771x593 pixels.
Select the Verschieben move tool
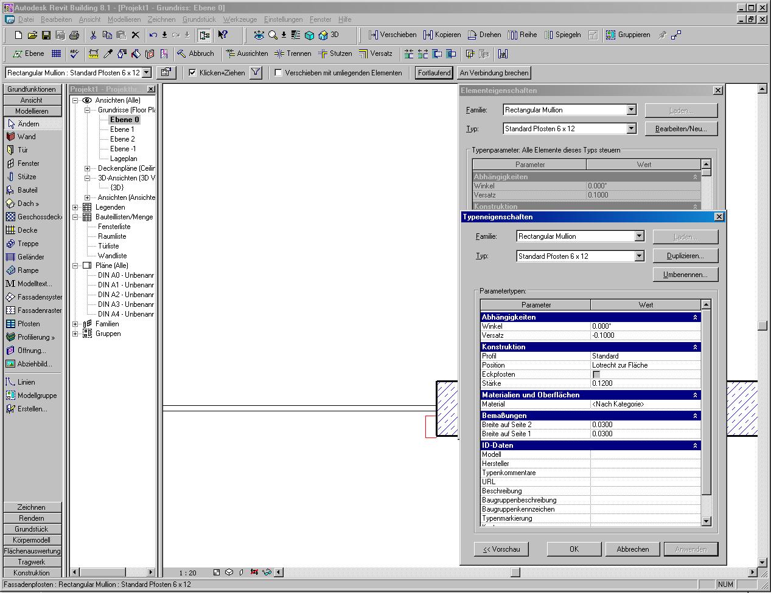[392, 35]
